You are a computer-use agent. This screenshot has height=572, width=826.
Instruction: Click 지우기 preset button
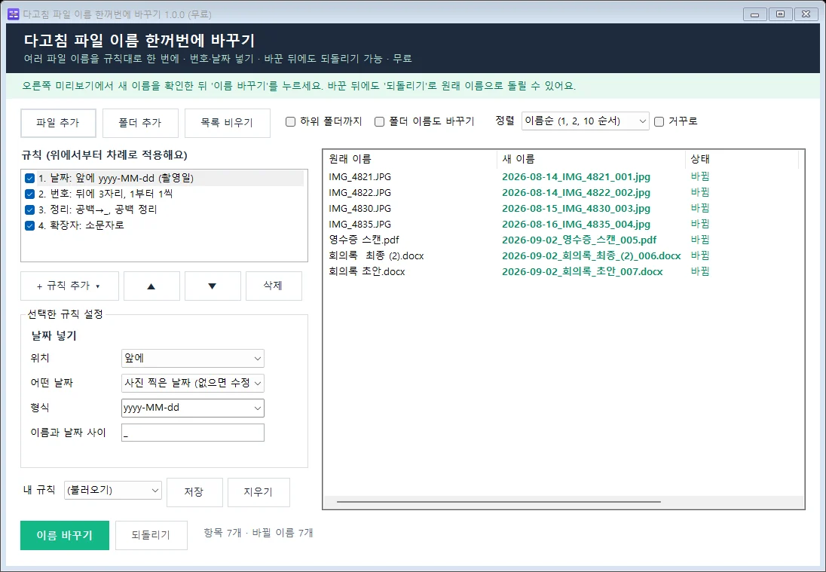[x=259, y=492]
